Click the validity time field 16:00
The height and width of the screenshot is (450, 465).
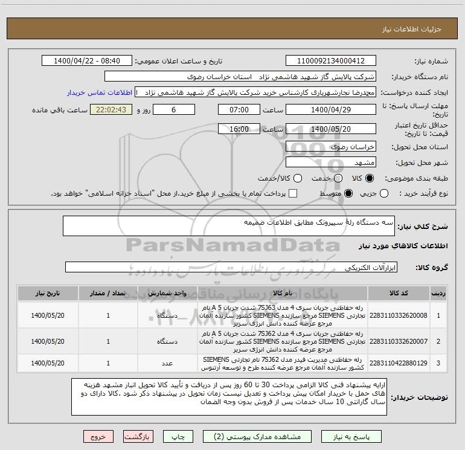point(239,129)
